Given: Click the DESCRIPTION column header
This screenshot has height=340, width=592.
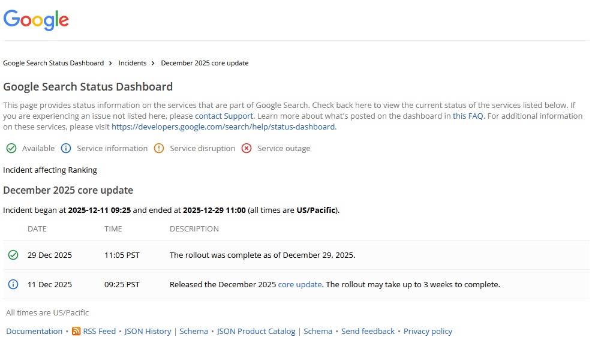Looking at the screenshot, I should [194, 228].
